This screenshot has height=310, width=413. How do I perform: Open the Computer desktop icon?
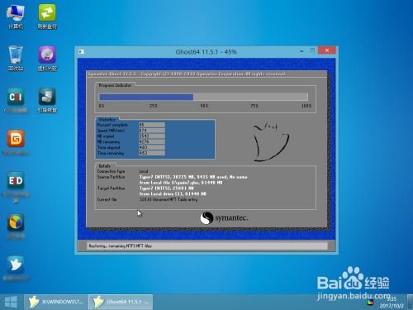(16, 16)
